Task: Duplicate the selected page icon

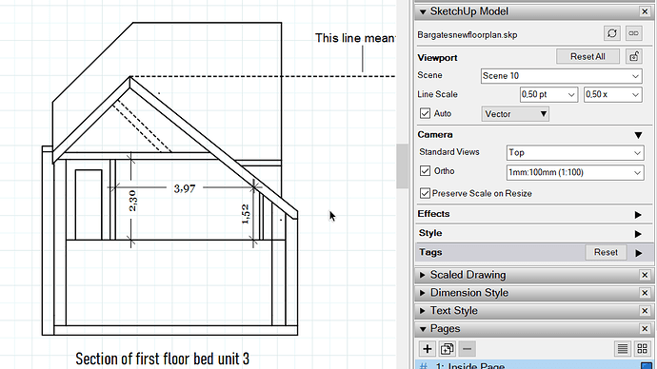Action: (448, 348)
